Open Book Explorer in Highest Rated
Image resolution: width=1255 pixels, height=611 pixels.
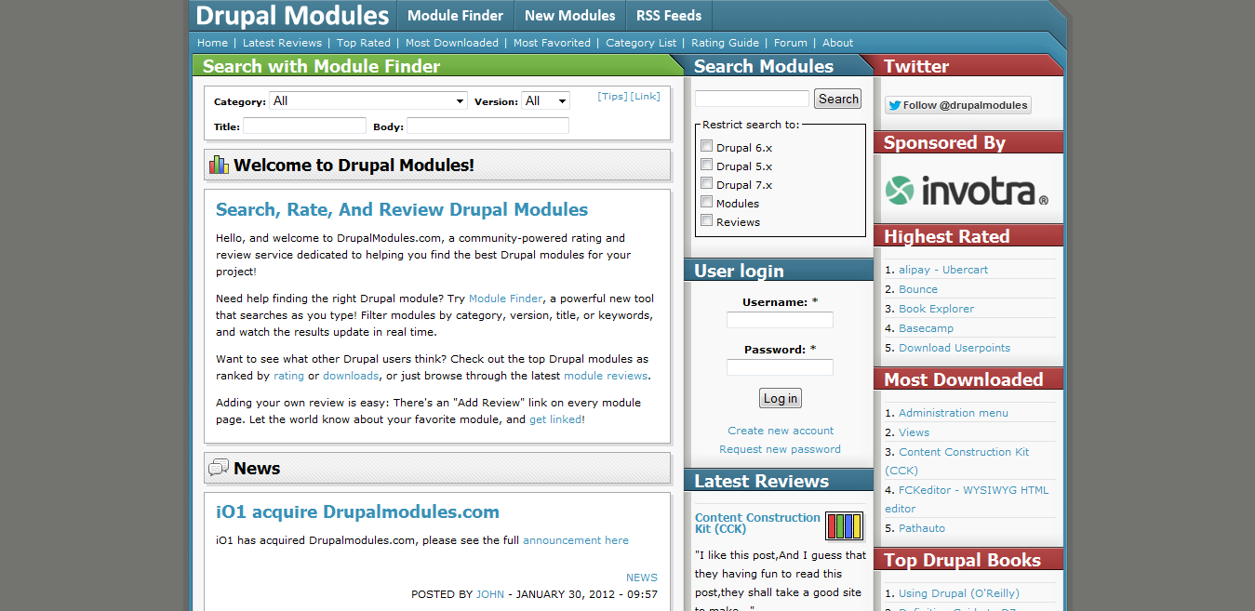937,309
